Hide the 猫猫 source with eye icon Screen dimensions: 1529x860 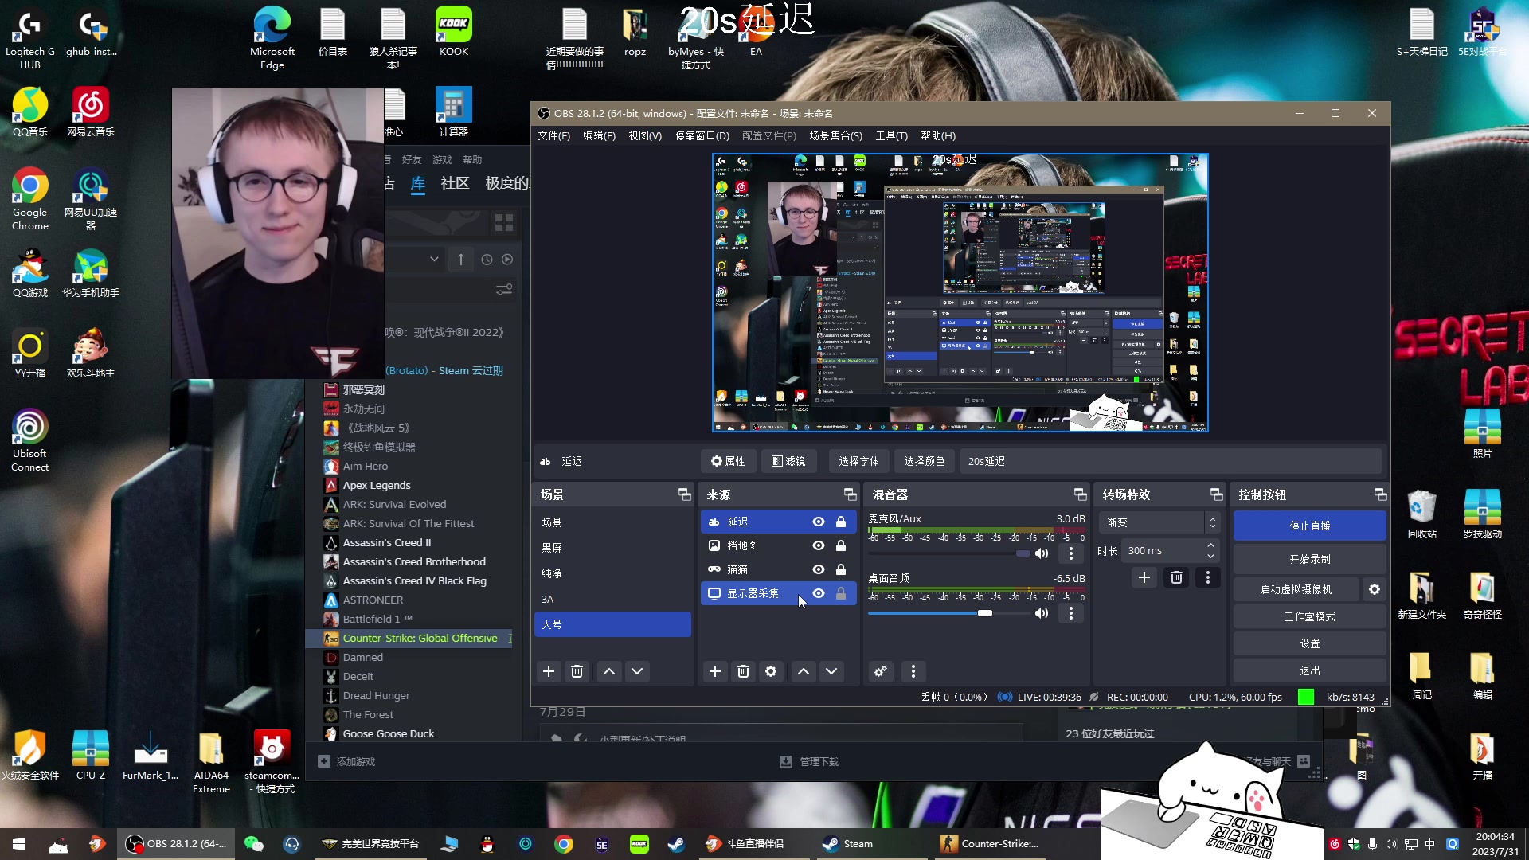[818, 569]
